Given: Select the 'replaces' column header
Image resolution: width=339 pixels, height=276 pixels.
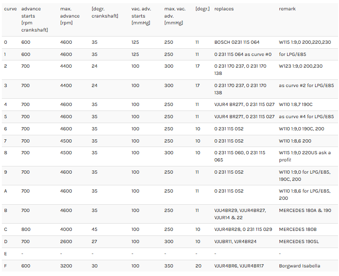Looking at the screenshot, I should coord(224,9).
